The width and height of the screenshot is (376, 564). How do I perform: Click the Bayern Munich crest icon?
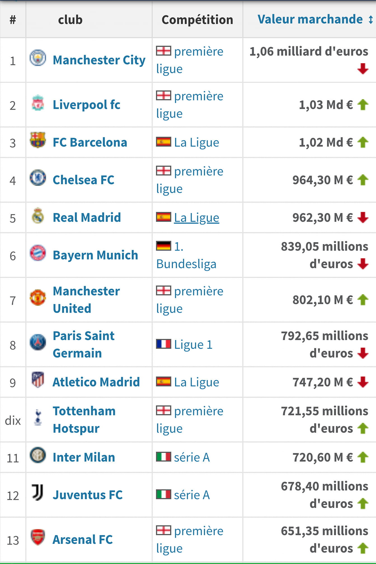tap(38, 253)
